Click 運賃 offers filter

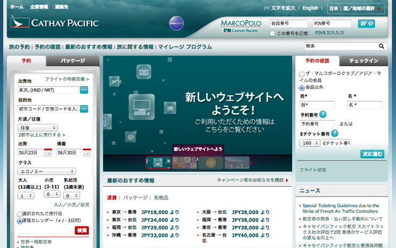pyautogui.click(x=111, y=197)
